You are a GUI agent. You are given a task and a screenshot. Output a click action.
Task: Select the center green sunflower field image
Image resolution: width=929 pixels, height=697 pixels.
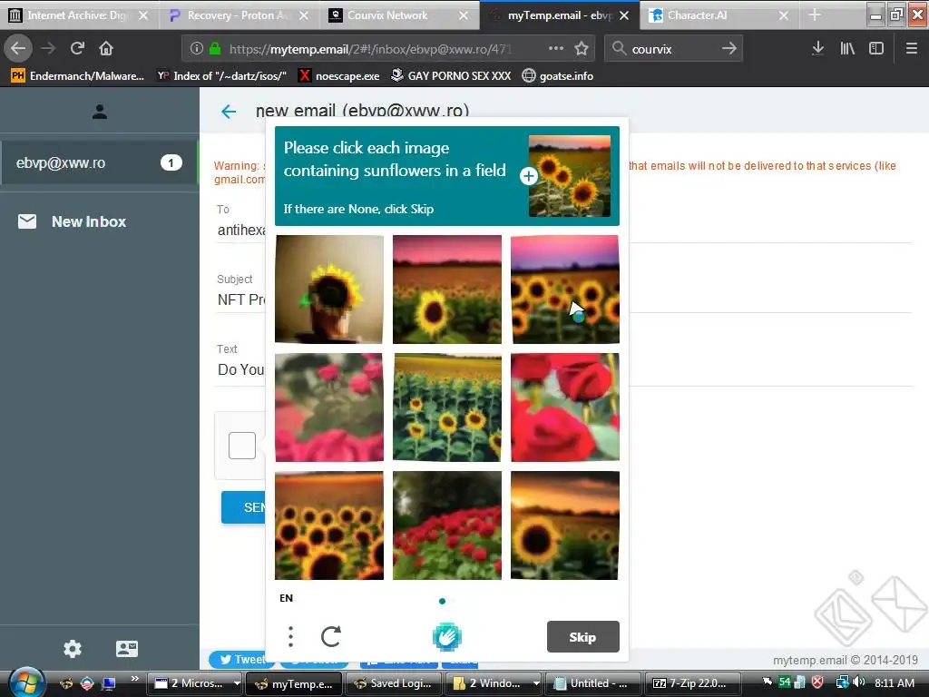[x=447, y=407]
